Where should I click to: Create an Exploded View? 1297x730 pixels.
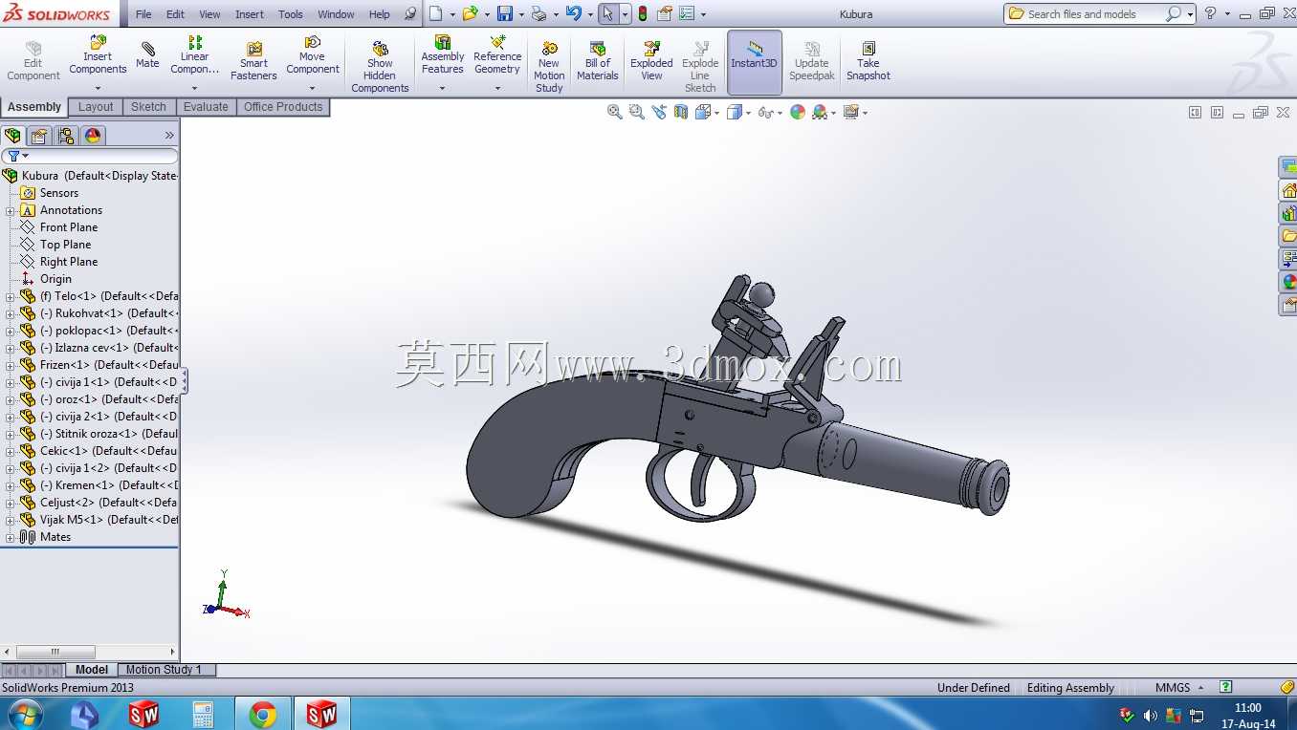click(x=651, y=62)
